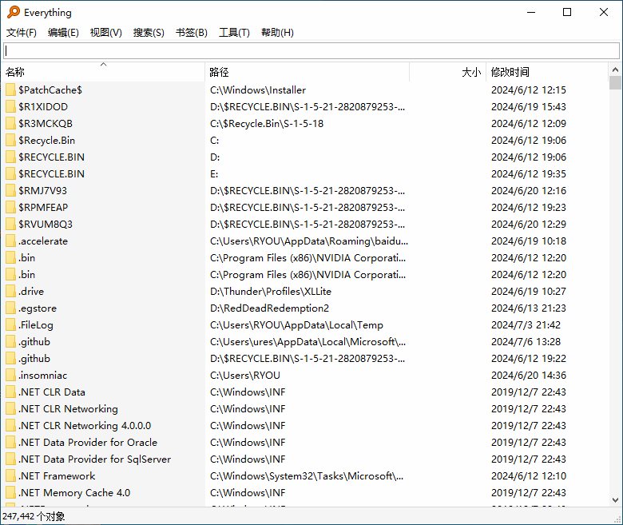Select .NET Data Provider for Oracle folder icon

pos(10,443)
